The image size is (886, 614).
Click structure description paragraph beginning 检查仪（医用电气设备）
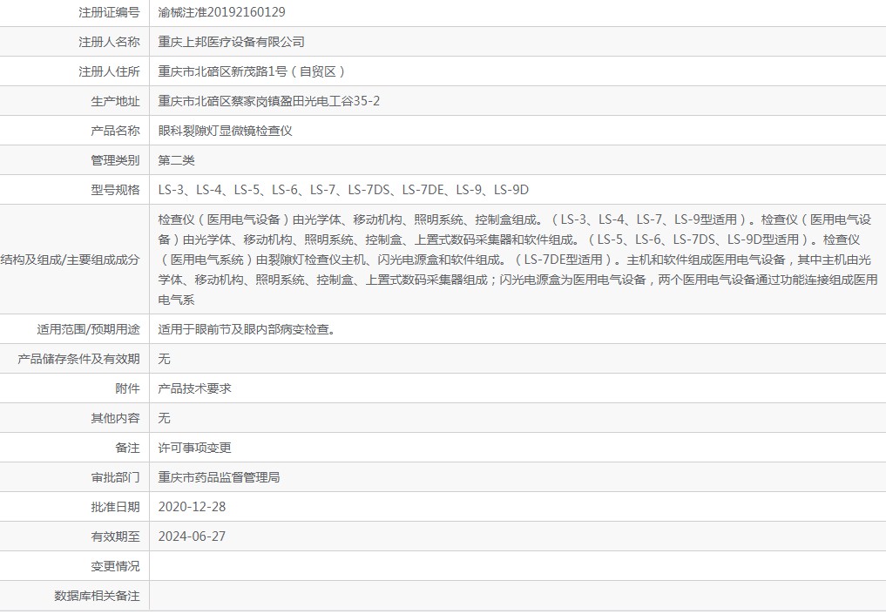pyautogui.click(x=517, y=260)
